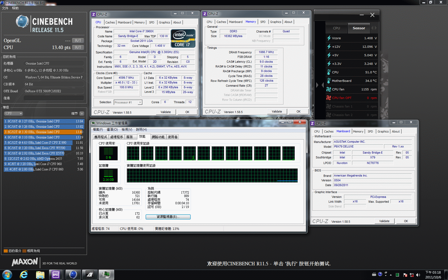Click the ASUS AI Suite taskbar icon
Viewport: 448px width, 280px height.
[x=90, y=274]
